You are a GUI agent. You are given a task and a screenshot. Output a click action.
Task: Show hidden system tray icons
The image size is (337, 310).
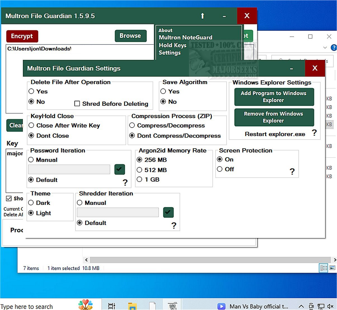point(301,306)
